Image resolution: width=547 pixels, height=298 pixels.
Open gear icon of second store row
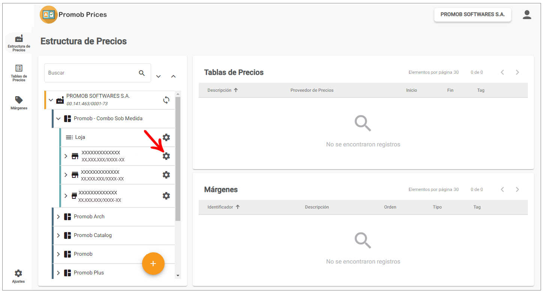coord(166,175)
